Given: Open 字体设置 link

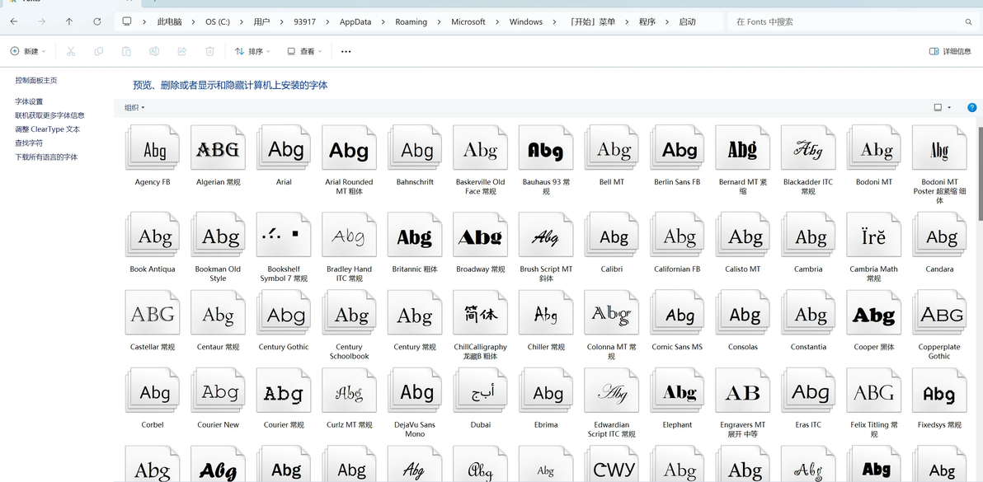Looking at the screenshot, I should (x=29, y=101).
